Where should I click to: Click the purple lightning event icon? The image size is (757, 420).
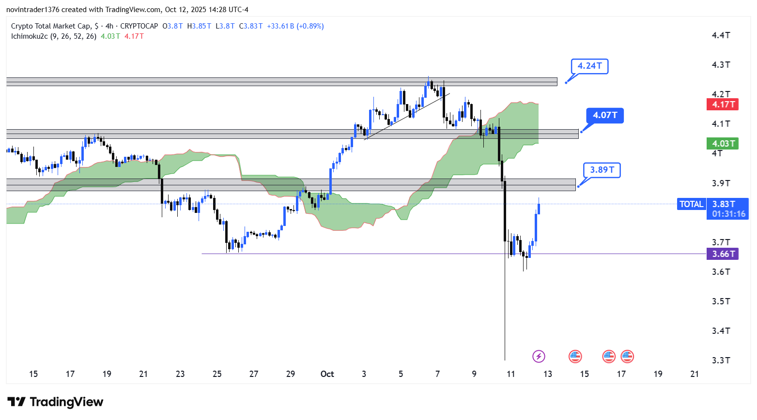[539, 357]
